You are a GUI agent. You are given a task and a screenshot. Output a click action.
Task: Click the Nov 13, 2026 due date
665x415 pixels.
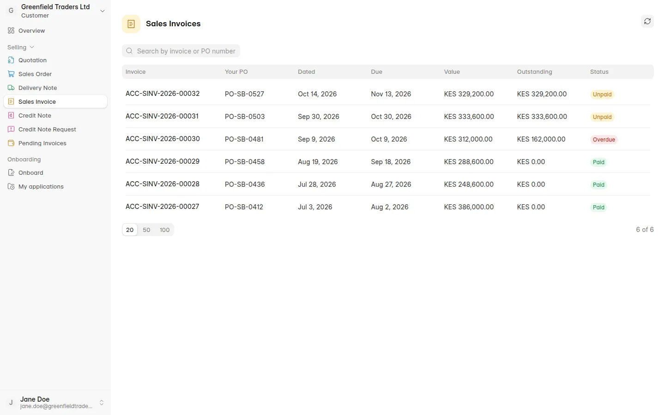[391, 94]
